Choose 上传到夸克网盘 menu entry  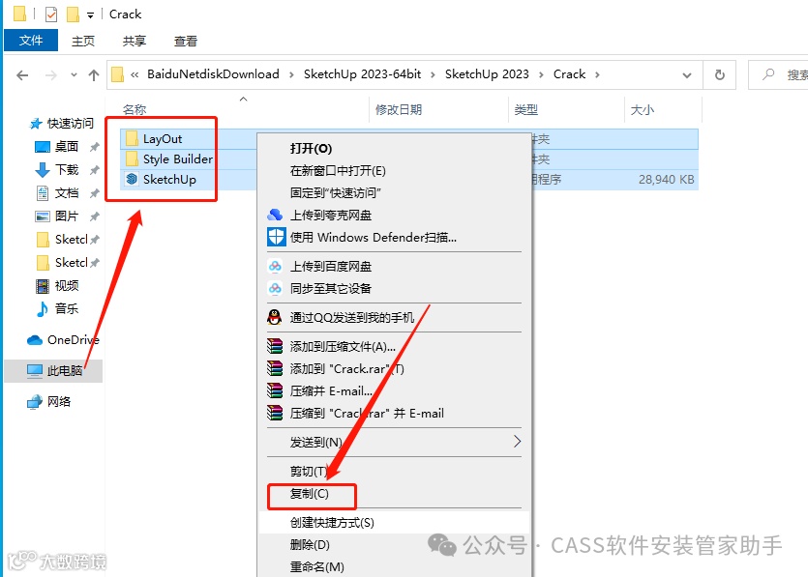395,215
